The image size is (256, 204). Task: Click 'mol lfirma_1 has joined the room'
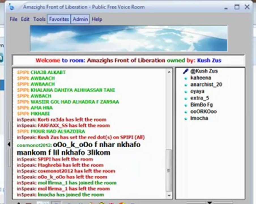coord(67,183)
